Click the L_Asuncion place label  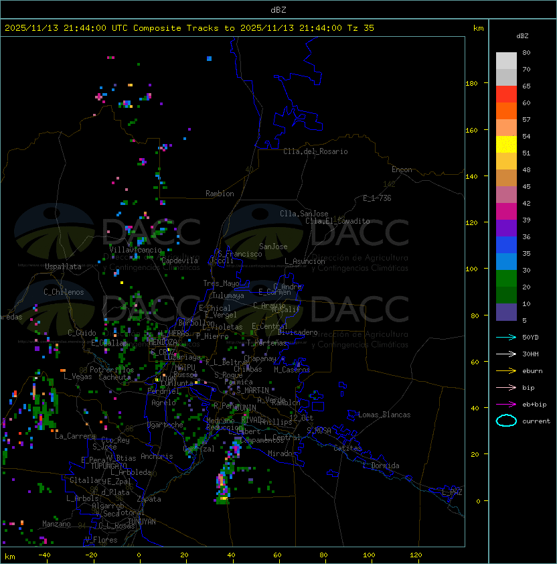(x=305, y=261)
